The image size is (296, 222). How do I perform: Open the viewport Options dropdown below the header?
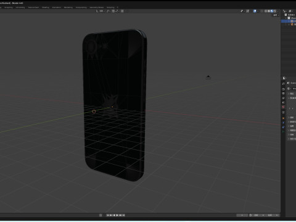tap(276, 15)
